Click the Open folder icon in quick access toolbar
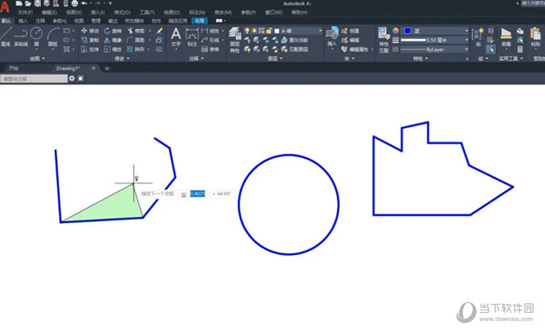The image size is (545, 333). [28, 4]
